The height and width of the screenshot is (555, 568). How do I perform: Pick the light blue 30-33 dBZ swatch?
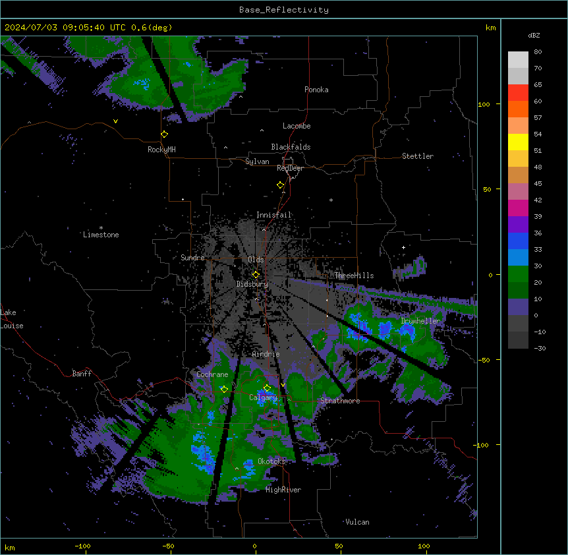pyautogui.click(x=518, y=258)
